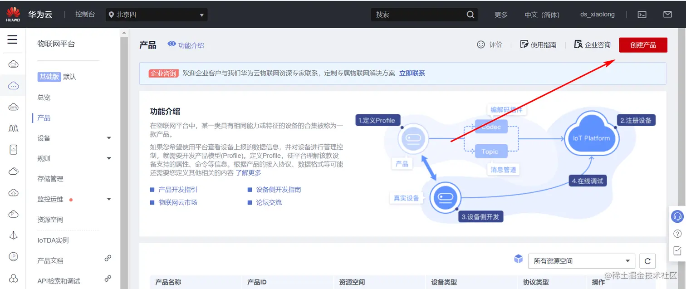Select the highlighted IoT cloud sidebar icon
Screen dimensions: 686x289
[x=14, y=85]
